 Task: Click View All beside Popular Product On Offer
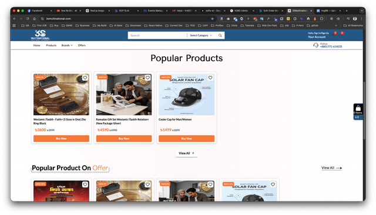pos(331,168)
